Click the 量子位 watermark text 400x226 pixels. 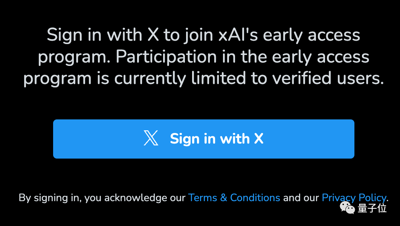tap(372, 208)
